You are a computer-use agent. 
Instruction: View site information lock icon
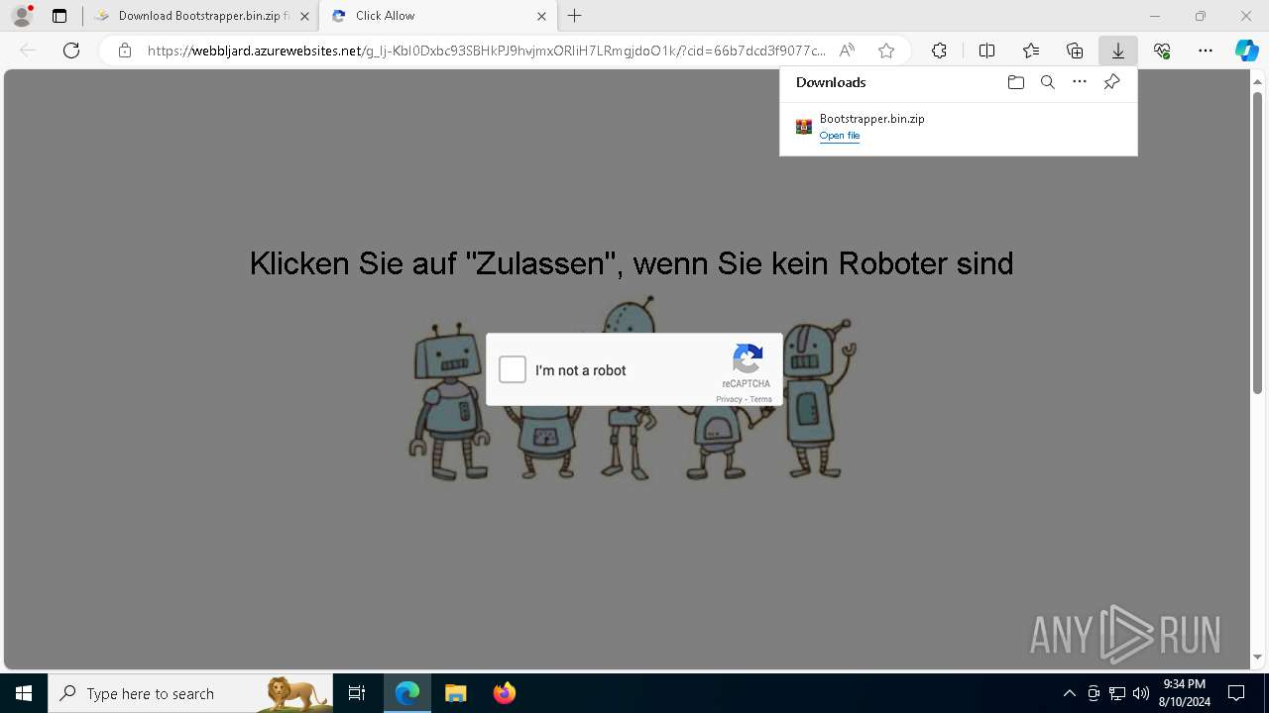125,51
